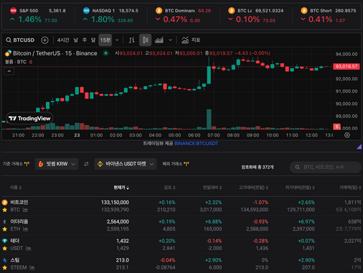The image size is (363, 273).
Task: Open the TradingView logo badge
Action: (x=29, y=119)
